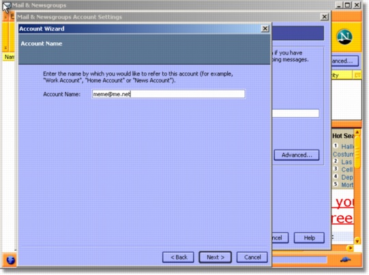Image resolution: width=369 pixels, height=275 pixels.
Task: Click the status bar icon at bottom right
Action: click(345, 259)
